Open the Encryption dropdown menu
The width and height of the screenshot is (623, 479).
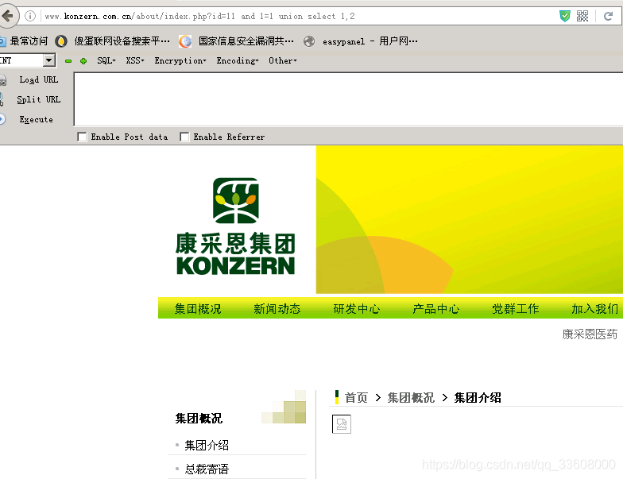click(180, 60)
